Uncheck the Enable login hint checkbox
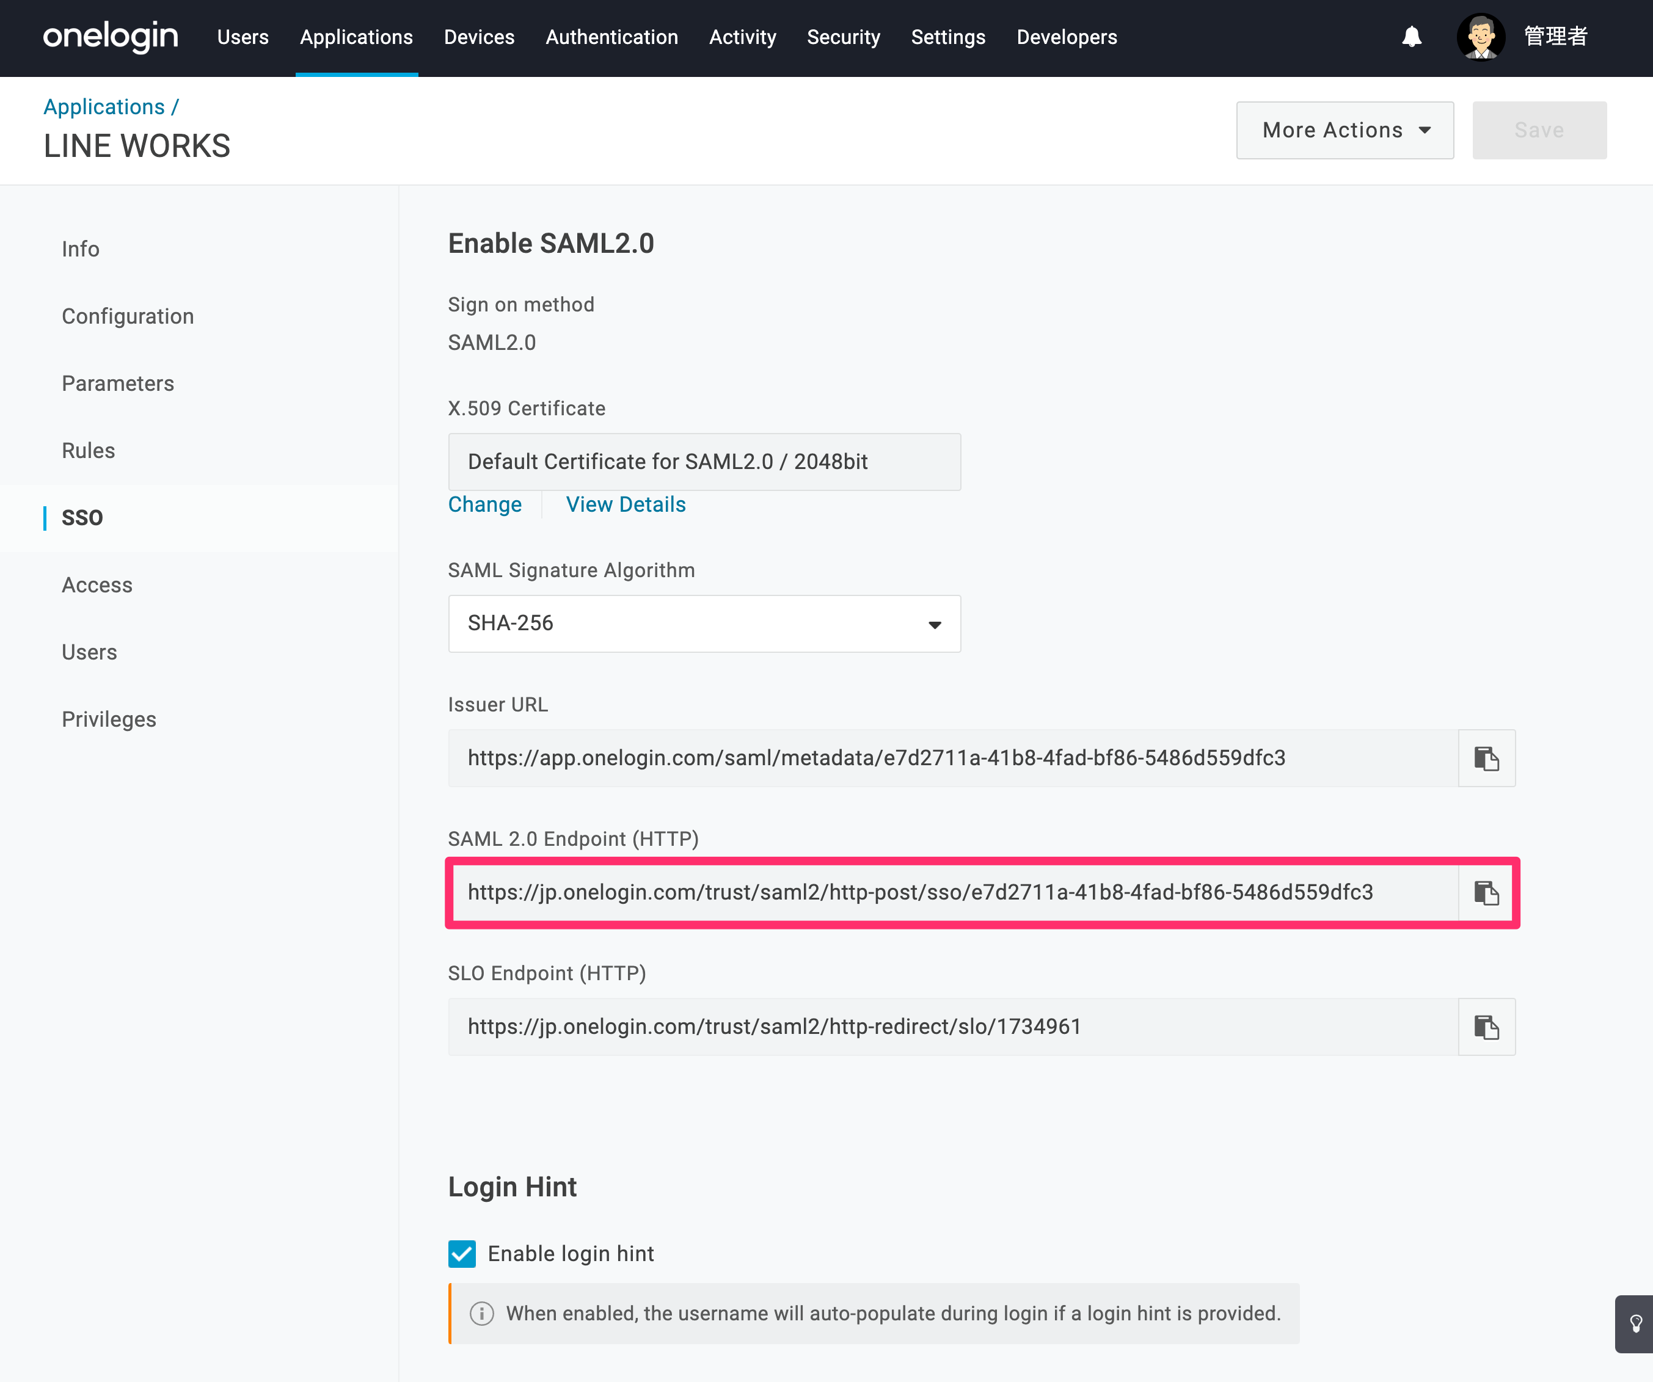 click(462, 1254)
